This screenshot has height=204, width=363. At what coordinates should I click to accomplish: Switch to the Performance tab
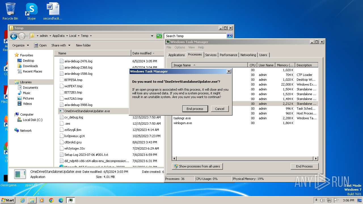coord(228,55)
